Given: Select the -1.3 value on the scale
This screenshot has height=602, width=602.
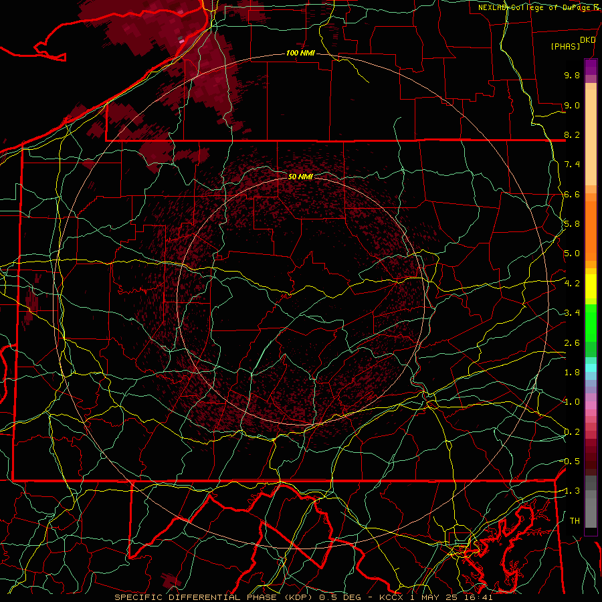Looking at the screenshot, I should click(x=572, y=491).
